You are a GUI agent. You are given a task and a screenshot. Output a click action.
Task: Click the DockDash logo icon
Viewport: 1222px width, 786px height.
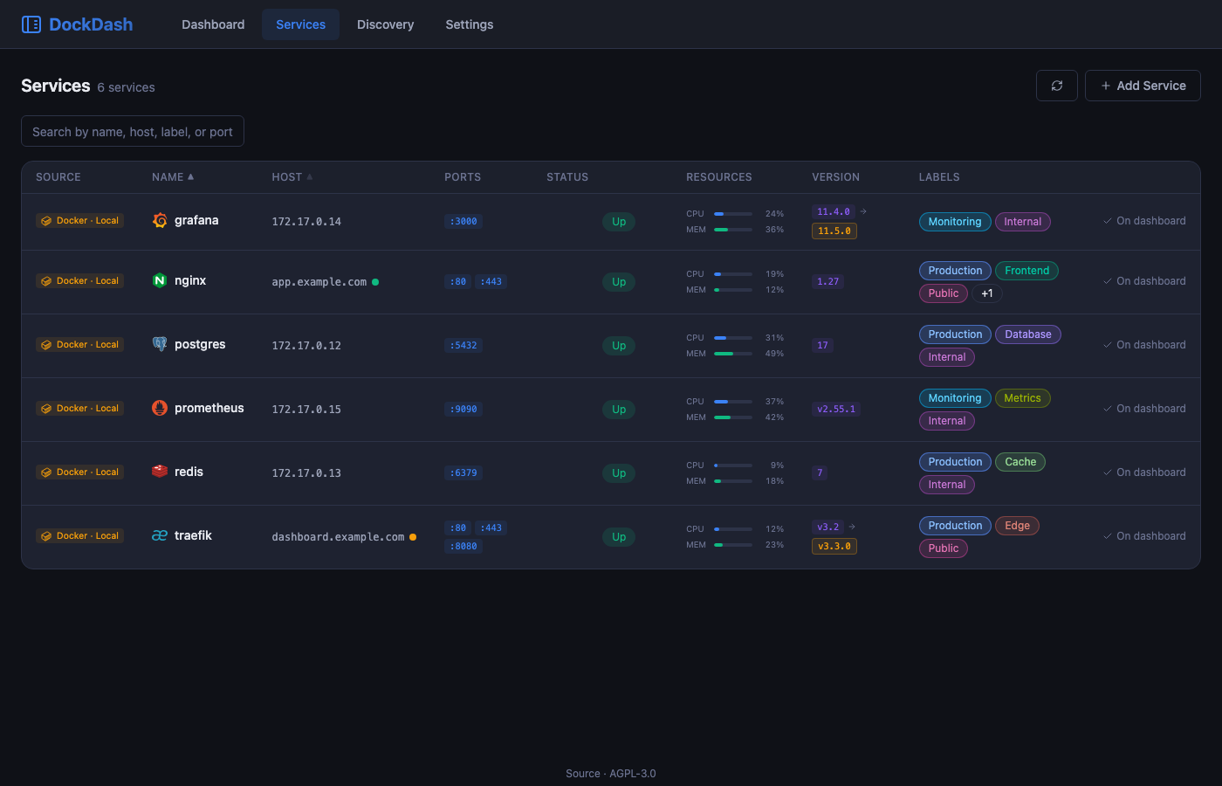[x=31, y=24]
